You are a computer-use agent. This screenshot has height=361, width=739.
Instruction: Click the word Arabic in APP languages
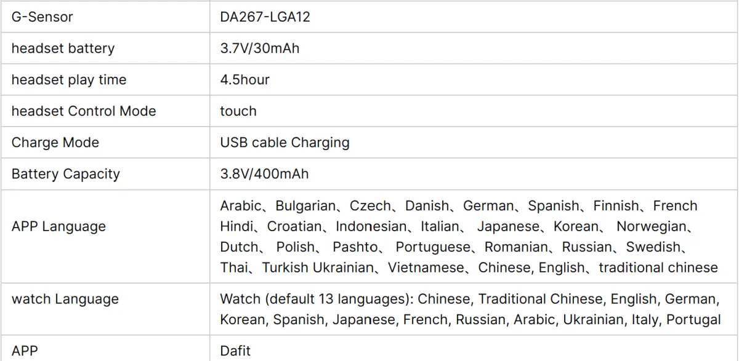pyautogui.click(x=240, y=206)
